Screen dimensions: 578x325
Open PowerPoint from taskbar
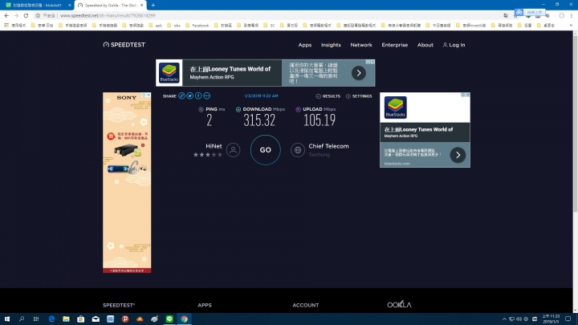(125, 319)
